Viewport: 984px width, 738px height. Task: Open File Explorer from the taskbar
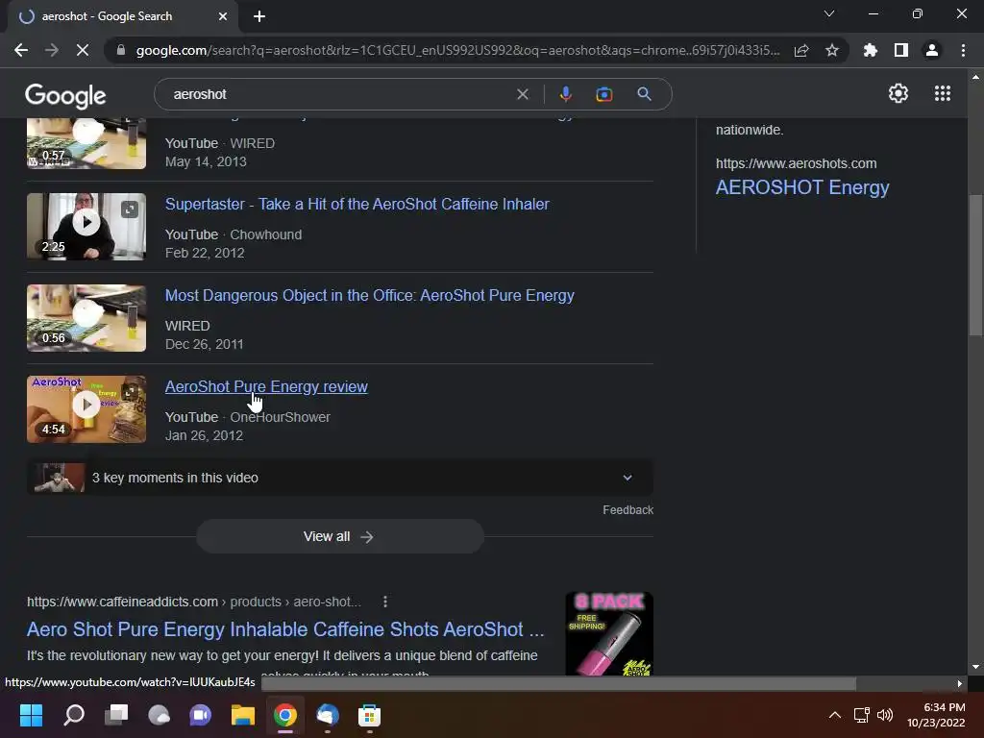point(243,715)
